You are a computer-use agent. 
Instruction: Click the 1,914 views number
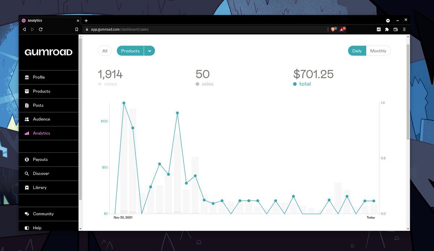click(x=110, y=74)
